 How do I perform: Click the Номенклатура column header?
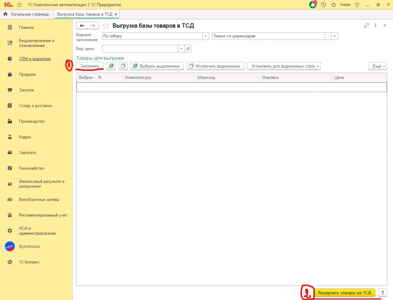click(x=138, y=77)
